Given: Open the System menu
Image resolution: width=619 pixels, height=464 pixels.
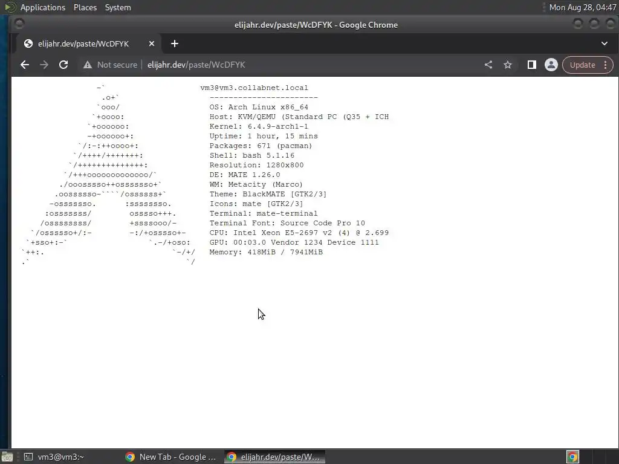Looking at the screenshot, I should (x=118, y=7).
